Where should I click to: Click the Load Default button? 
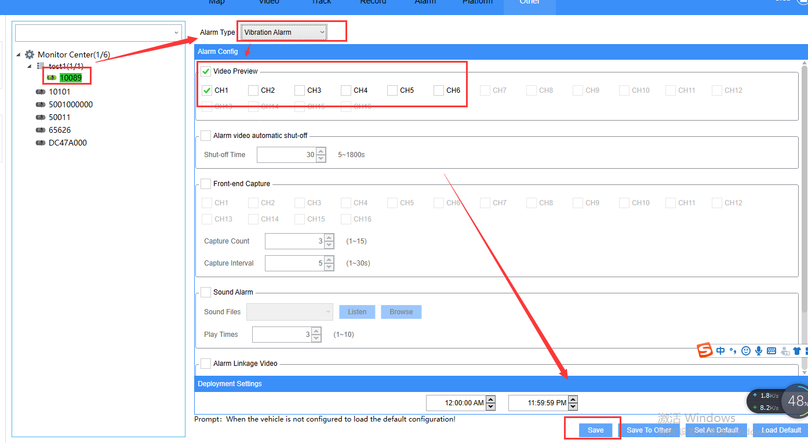tap(781, 430)
